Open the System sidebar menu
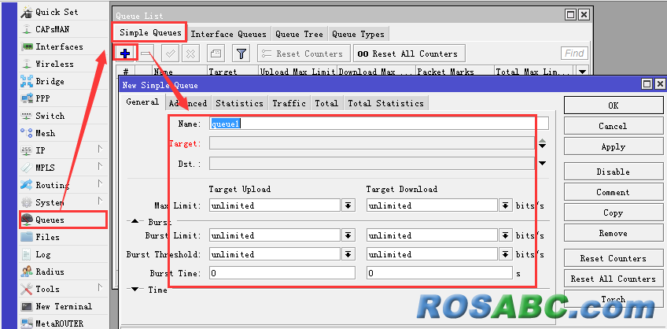Viewport: 667px width, 329px height. tap(50, 202)
